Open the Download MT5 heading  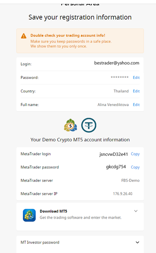[53, 211]
